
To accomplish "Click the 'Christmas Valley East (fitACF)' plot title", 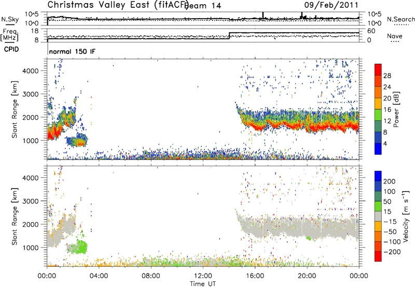I will click(118, 5).
